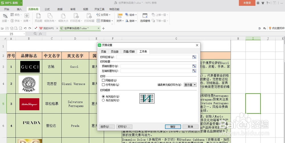Select the Versace logo image in row 4

pos(29,84)
